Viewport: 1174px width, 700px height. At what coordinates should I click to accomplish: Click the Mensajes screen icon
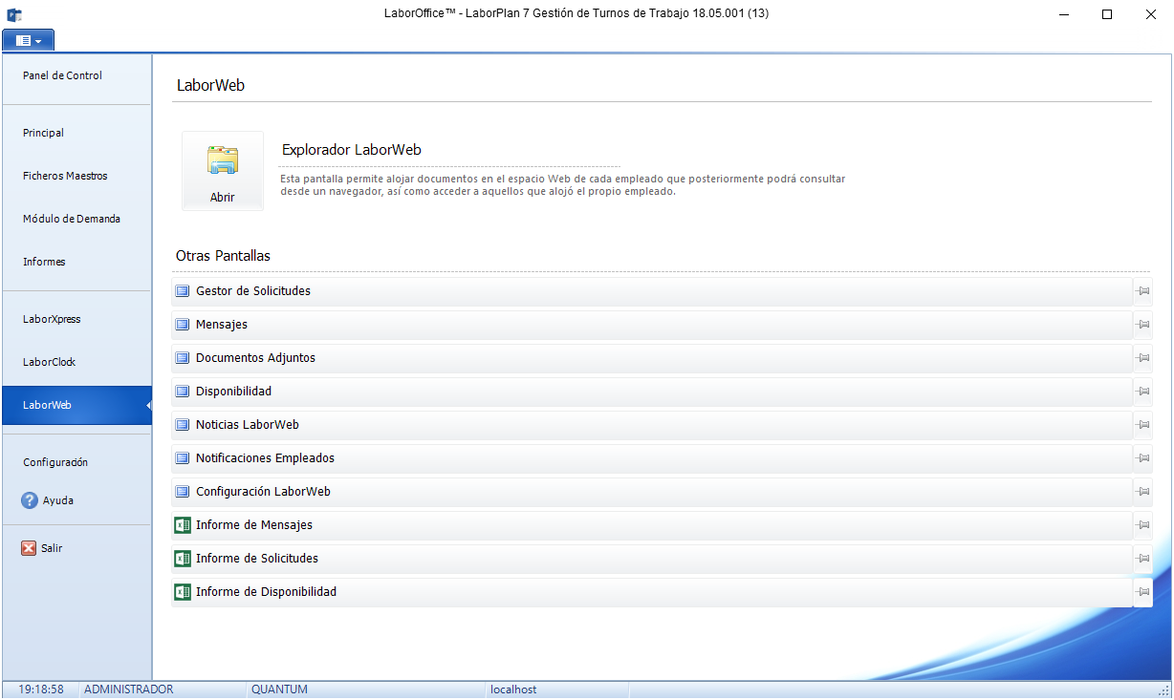click(183, 325)
